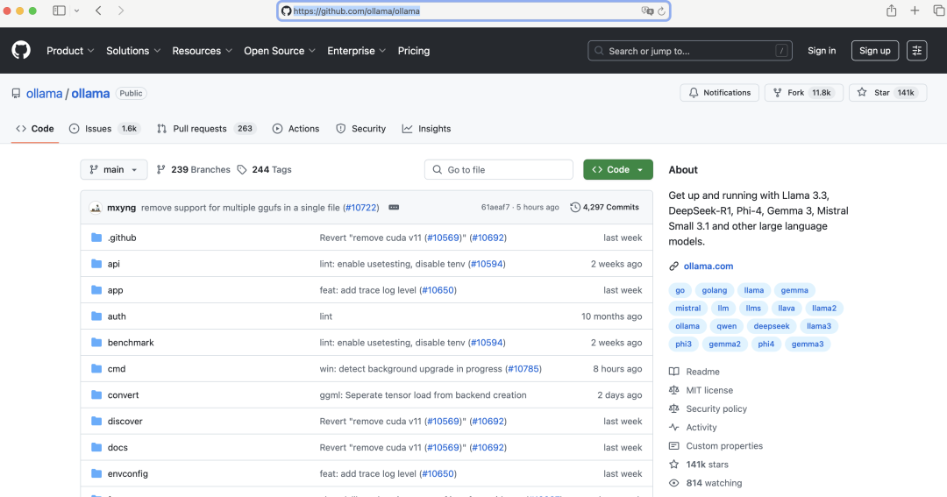
Task: Open the Safari sidebar toggle icon
Action: coord(60,11)
